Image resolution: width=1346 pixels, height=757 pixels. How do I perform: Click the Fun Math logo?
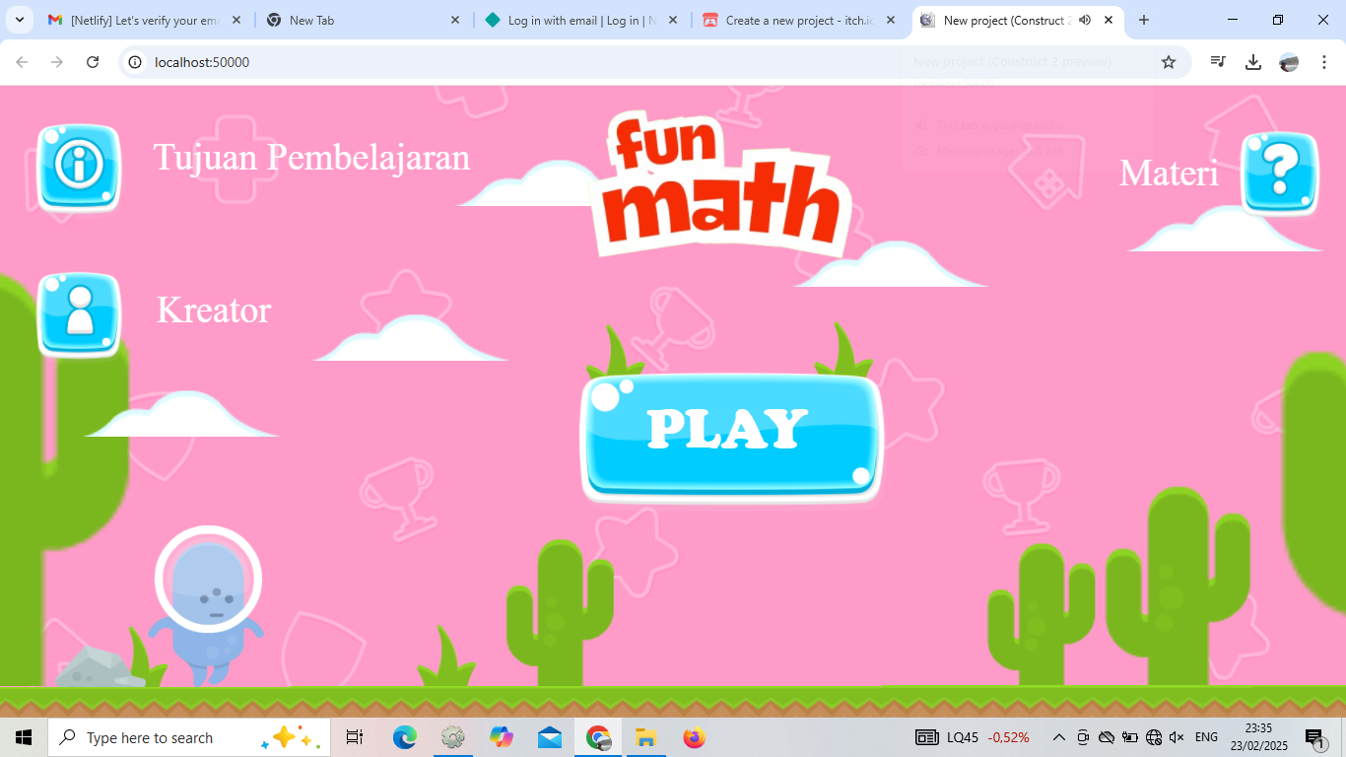[x=719, y=182]
